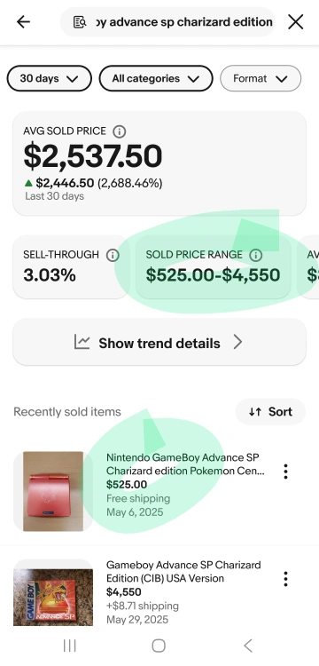Open info icon beside AVG SOLD PRICE

point(119,131)
